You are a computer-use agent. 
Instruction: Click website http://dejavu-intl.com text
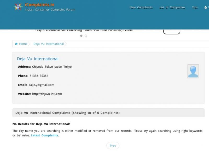(47, 94)
